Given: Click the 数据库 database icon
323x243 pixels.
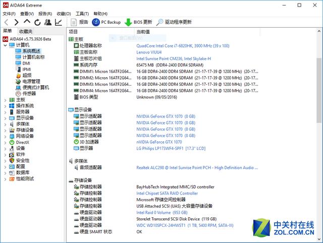Looking at the screenshot, I should (x=12, y=173).
